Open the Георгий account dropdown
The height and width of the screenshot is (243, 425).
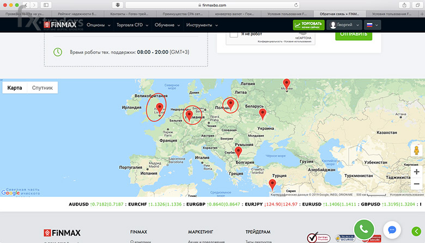click(344, 25)
